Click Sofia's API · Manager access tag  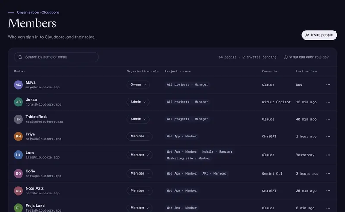(x=214, y=174)
